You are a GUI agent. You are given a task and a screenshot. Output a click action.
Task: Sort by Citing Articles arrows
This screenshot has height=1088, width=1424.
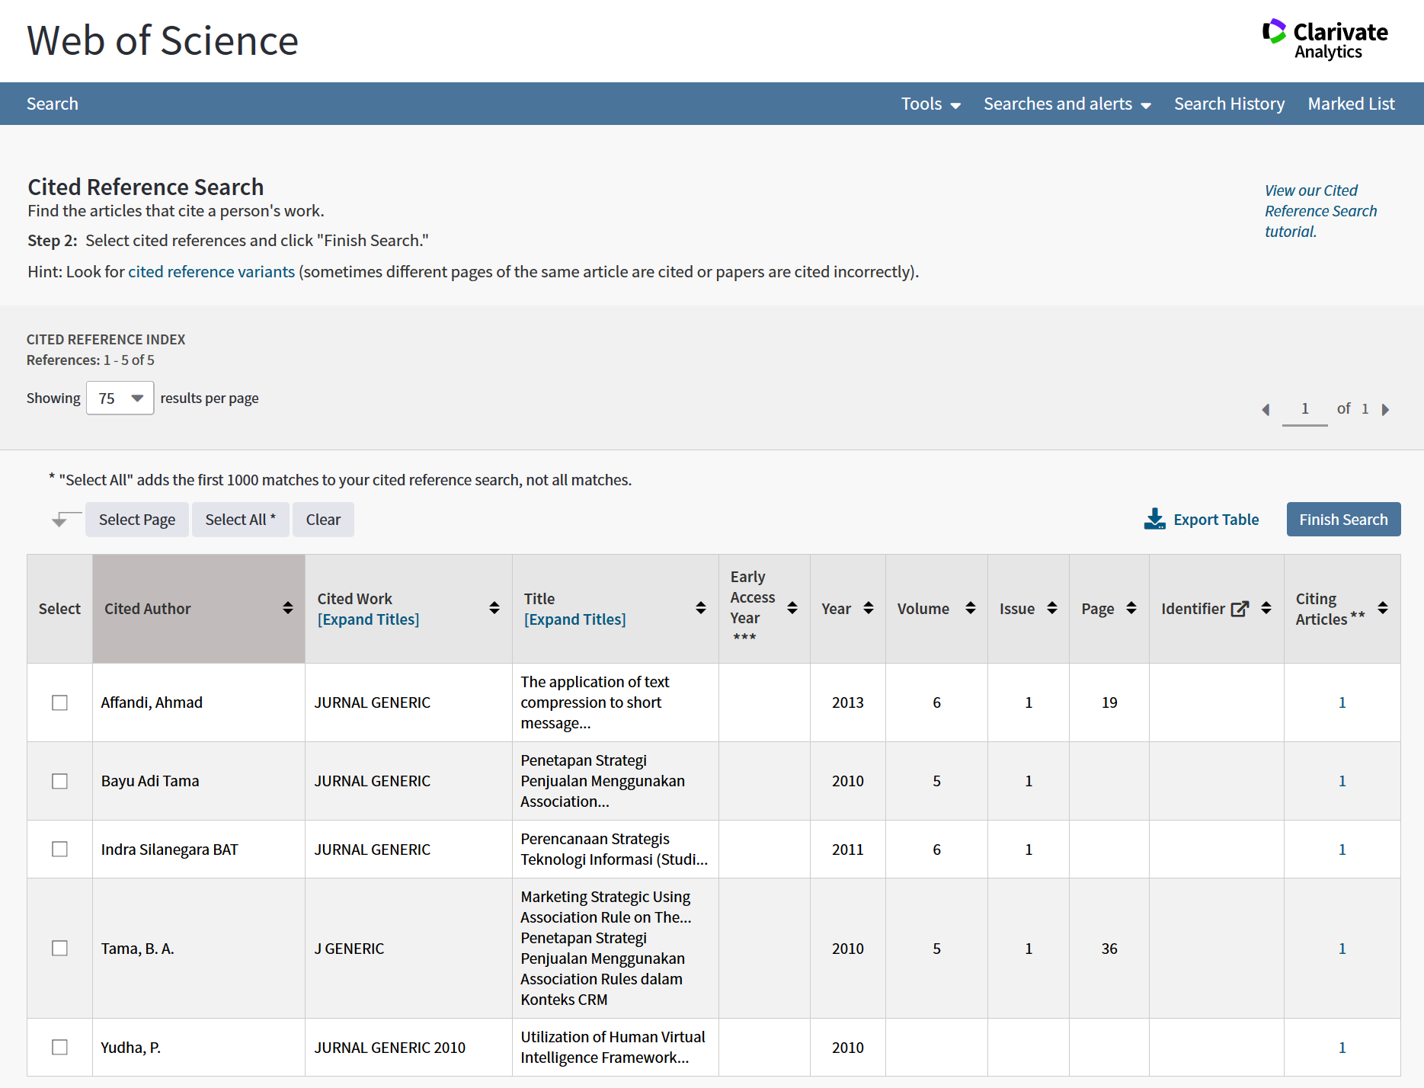pos(1382,608)
